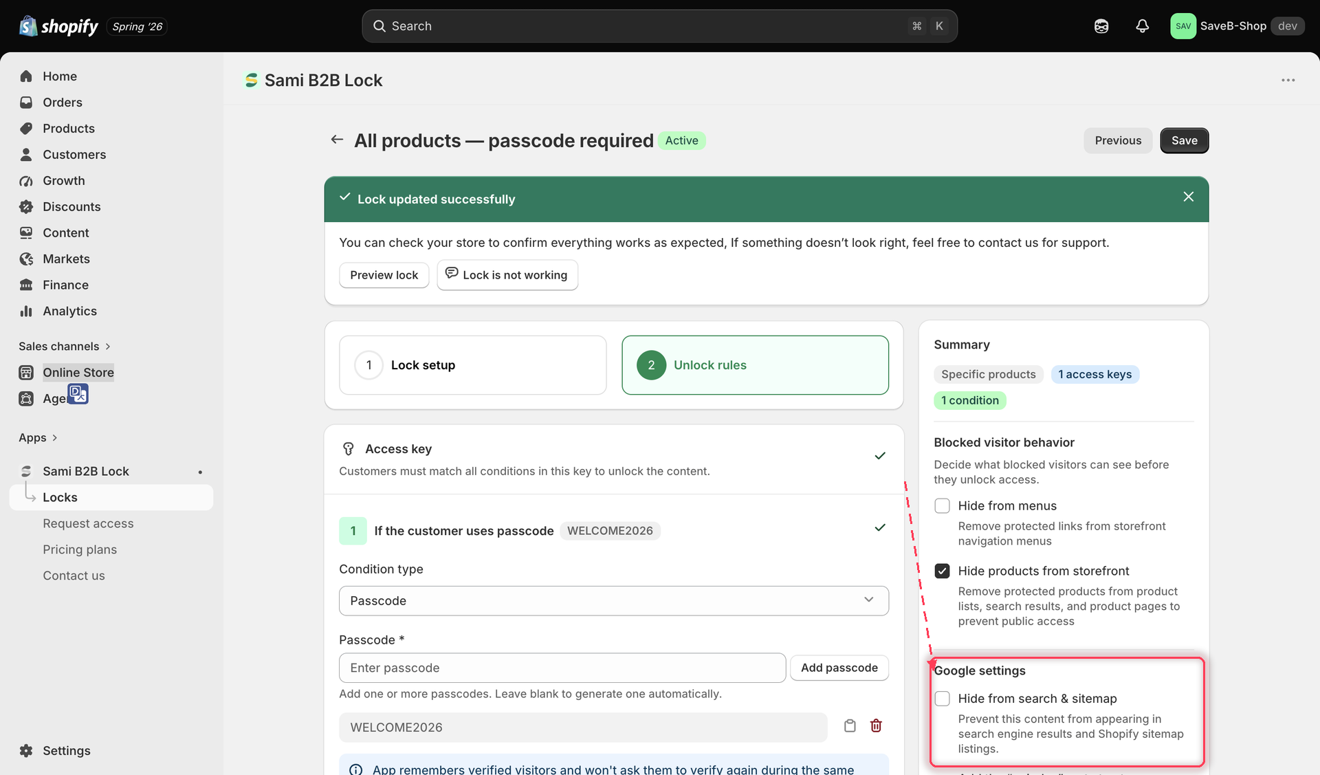
Task: Click the SaveB-Shop avatar
Action: (x=1183, y=26)
